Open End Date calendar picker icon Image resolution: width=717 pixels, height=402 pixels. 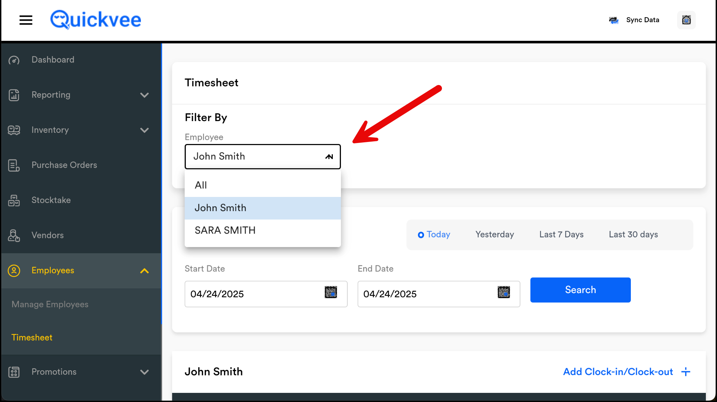(503, 292)
